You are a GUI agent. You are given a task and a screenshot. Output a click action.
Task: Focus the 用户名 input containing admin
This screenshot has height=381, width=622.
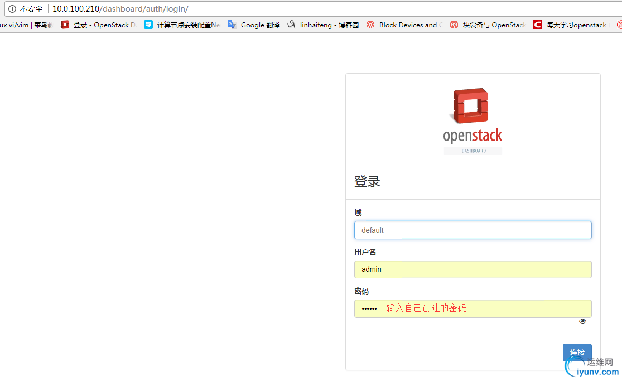click(x=473, y=269)
